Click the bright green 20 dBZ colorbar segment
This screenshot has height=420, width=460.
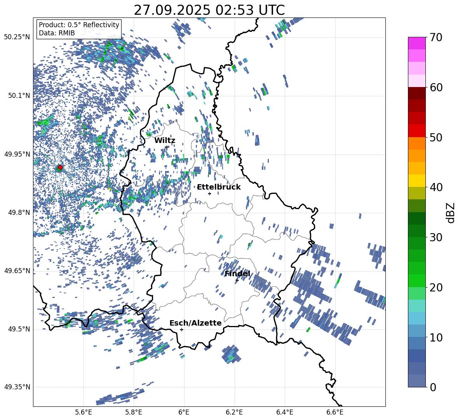[416, 281]
